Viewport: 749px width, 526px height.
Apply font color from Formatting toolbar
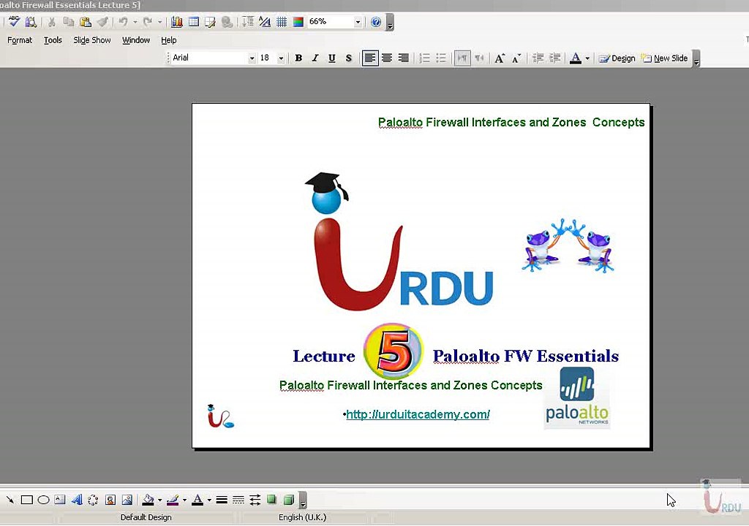[x=576, y=58]
